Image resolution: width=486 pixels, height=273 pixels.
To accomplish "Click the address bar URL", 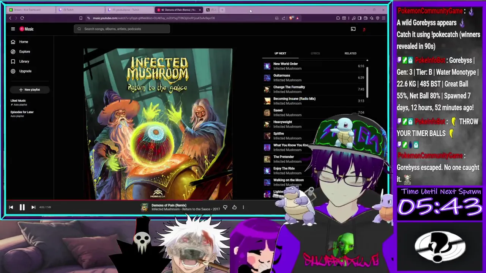I will pyautogui.click(x=154, y=18).
